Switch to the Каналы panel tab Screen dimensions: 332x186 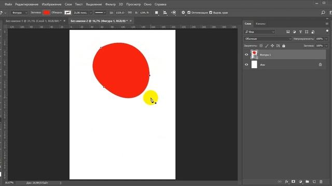[x=260, y=24]
